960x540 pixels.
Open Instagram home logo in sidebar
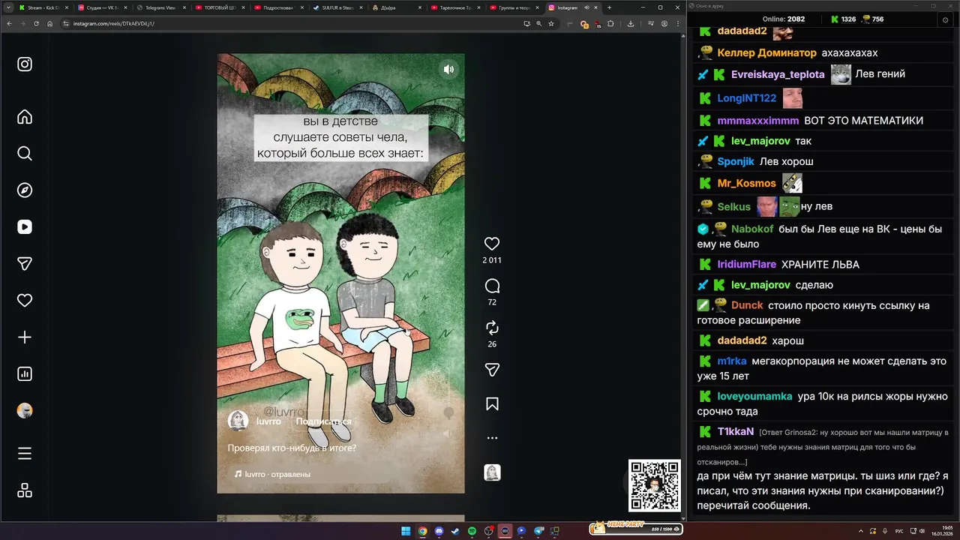pos(25,64)
